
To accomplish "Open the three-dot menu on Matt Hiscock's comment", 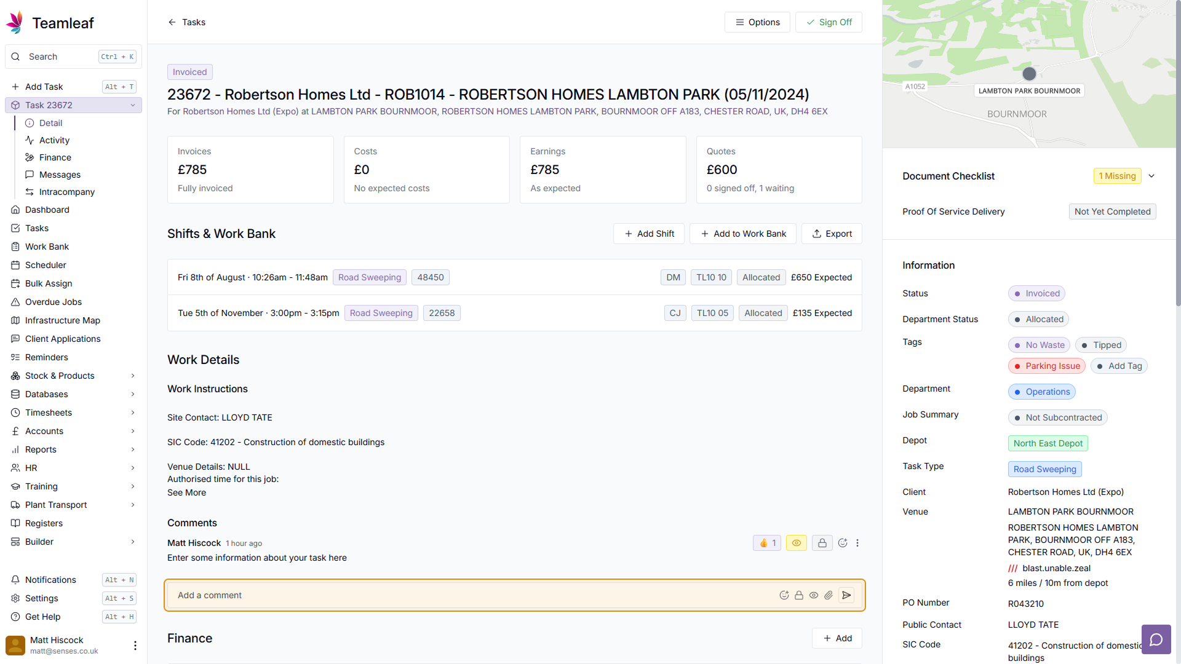I will point(857,543).
